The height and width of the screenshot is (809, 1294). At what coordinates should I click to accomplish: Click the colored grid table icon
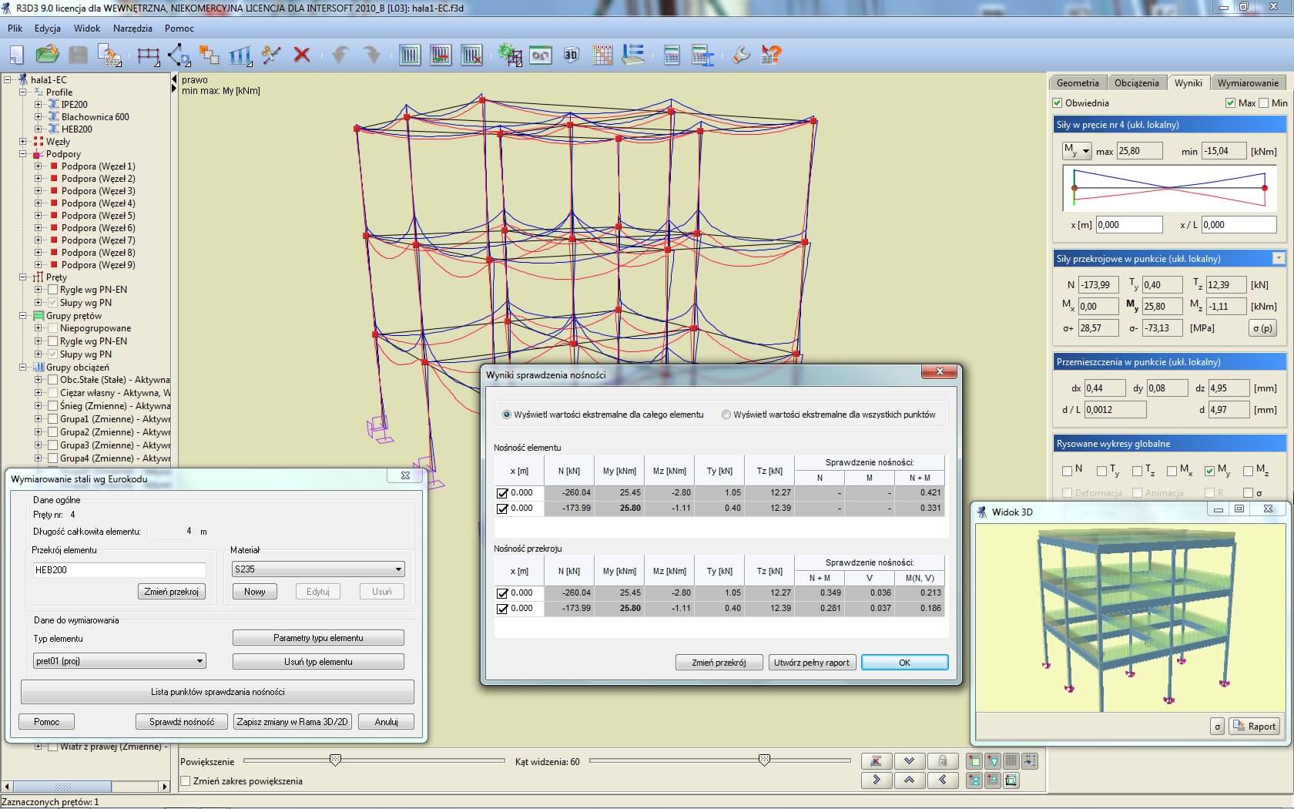coord(602,55)
